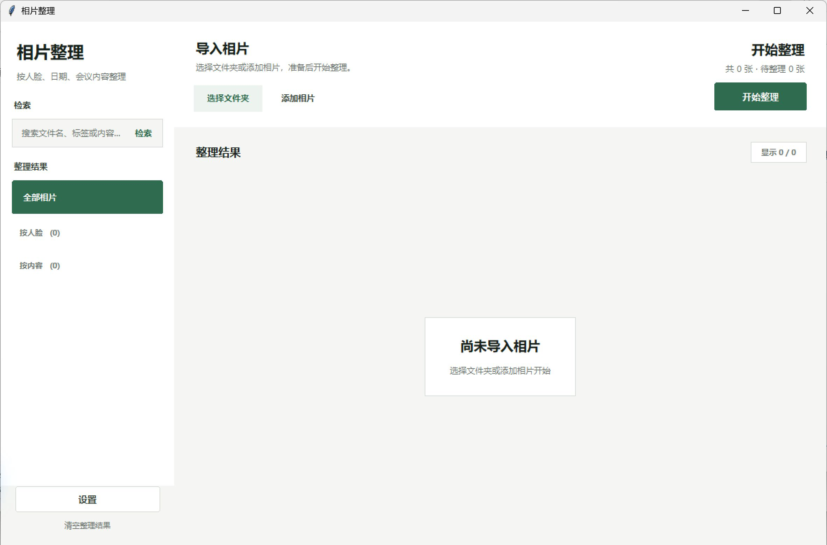Click the 共 0 张 · 待整理 0 张 status text
Screen dimensions: 827x545
pos(765,69)
